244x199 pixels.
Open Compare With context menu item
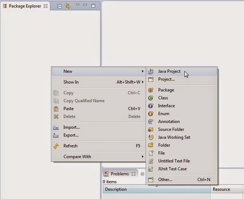click(x=99, y=157)
